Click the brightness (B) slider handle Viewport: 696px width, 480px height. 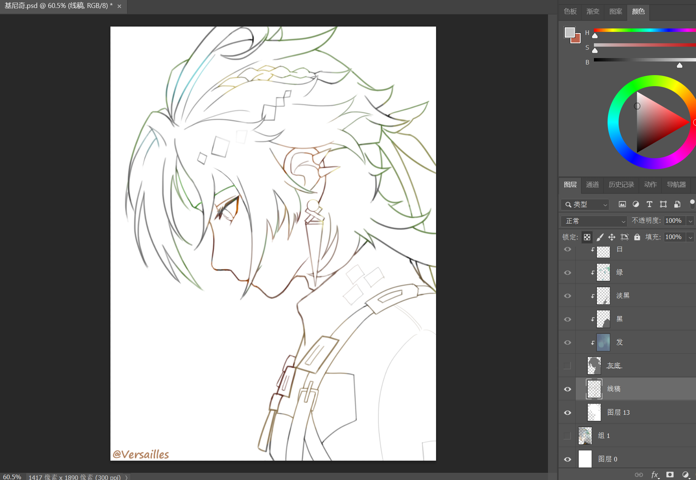[x=680, y=65]
